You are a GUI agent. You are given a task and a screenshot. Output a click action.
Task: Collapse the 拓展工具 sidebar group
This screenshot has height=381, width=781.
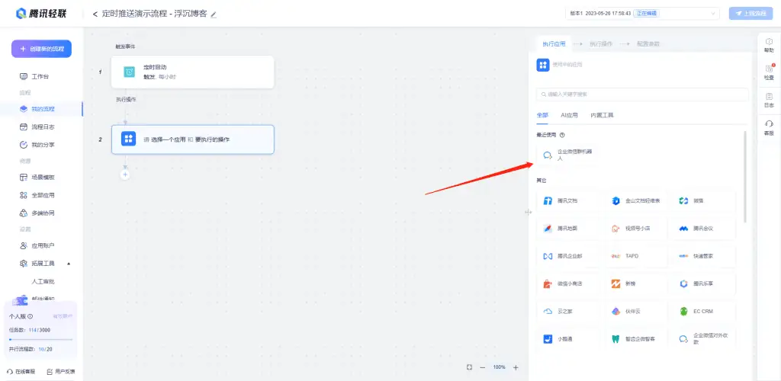(x=69, y=264)
